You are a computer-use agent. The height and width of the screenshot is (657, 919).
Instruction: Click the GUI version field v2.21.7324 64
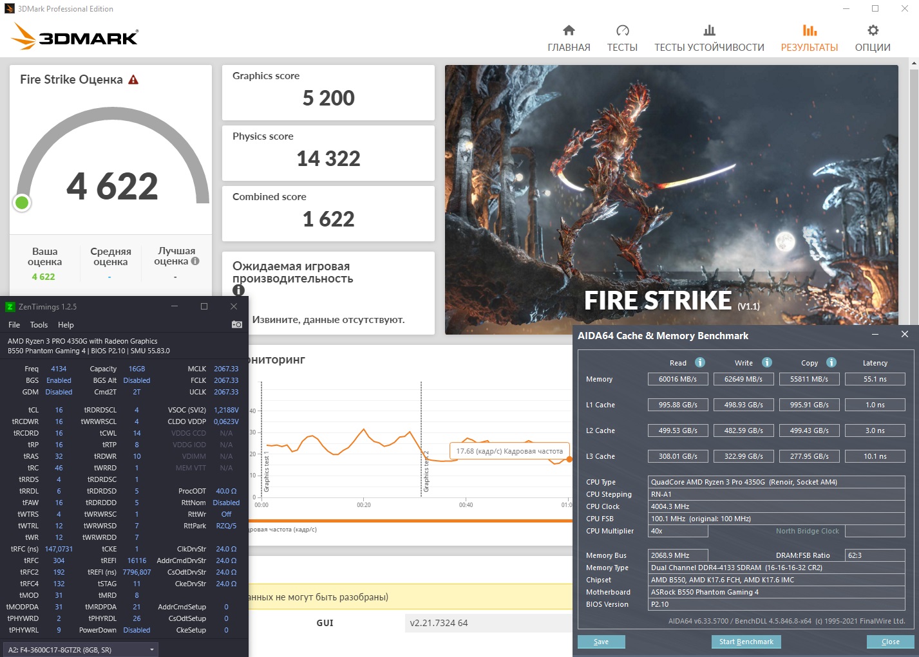[x=488, y=623]
